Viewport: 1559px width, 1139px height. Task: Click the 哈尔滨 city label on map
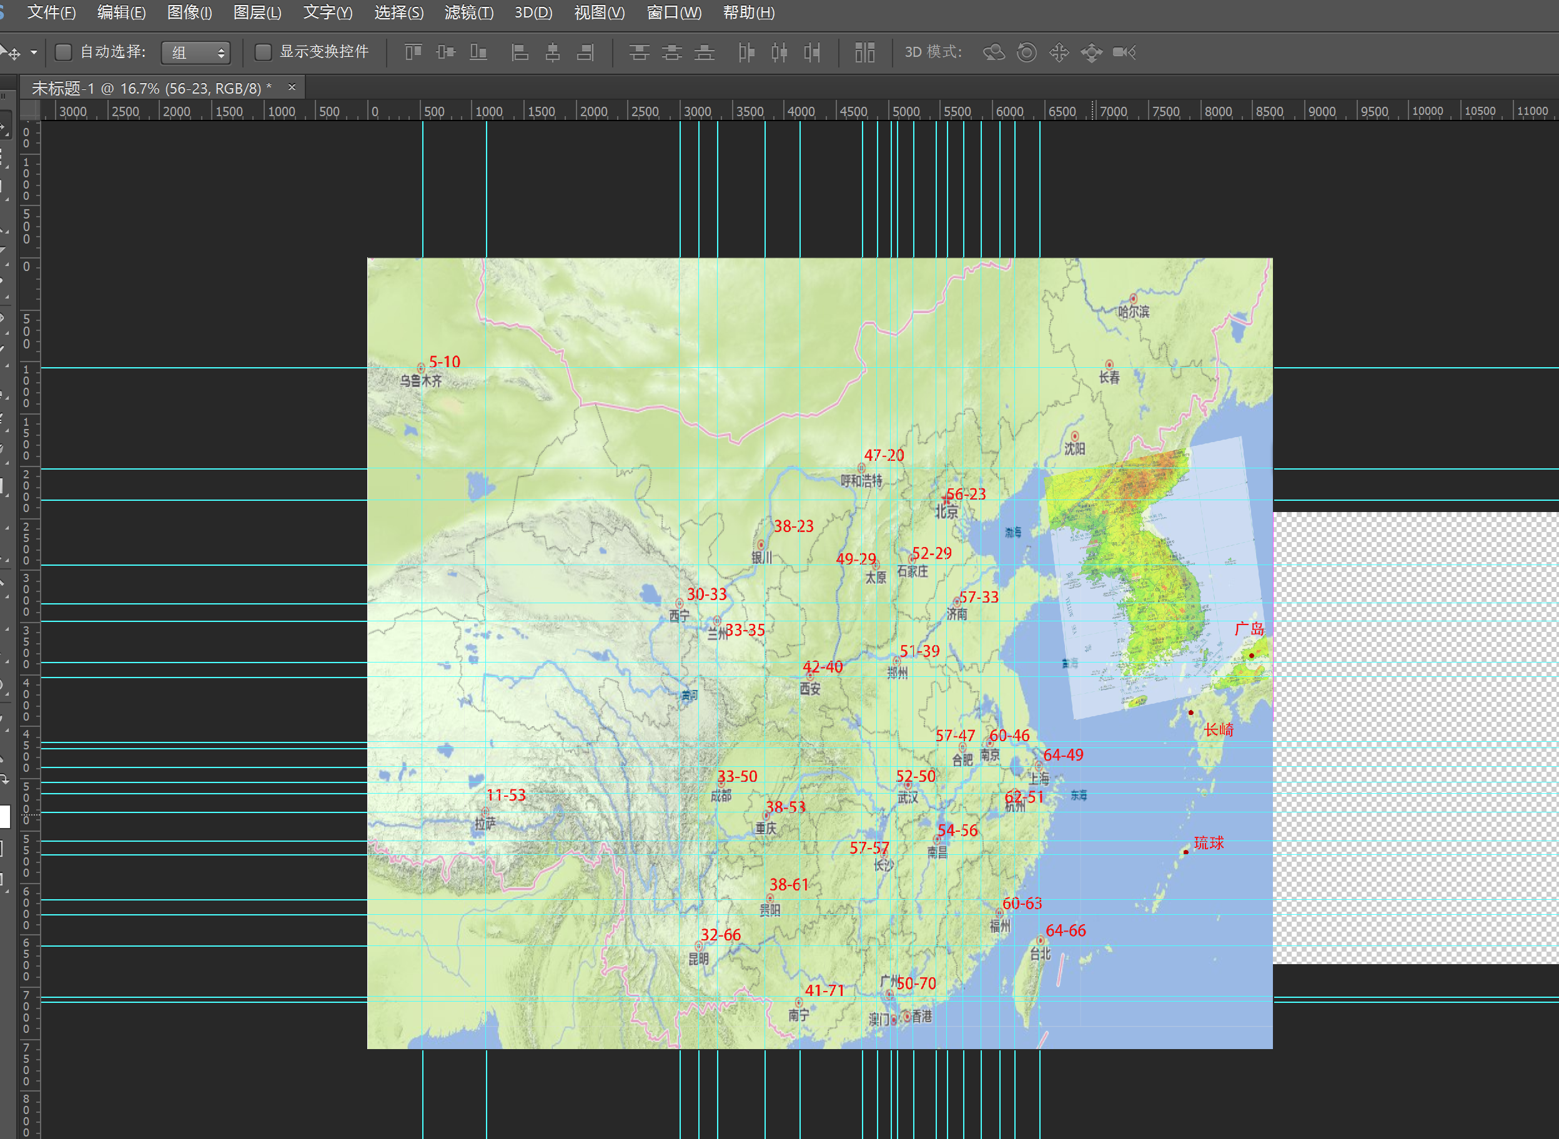click(x=1134, y=312)
